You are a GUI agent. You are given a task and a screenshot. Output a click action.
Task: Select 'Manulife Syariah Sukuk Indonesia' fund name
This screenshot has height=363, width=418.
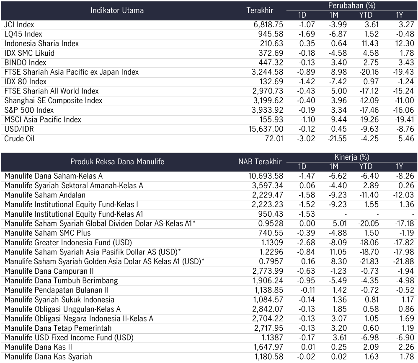[59, 300]
